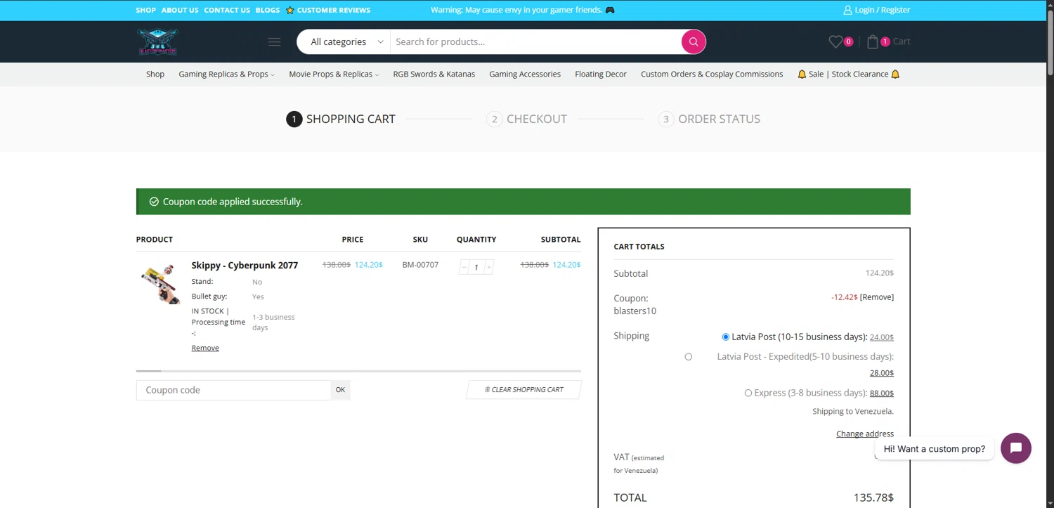Click 'Coupon code applied successfully.' notice
This screenshot has height=508, width=1054.
coord(233,202)
